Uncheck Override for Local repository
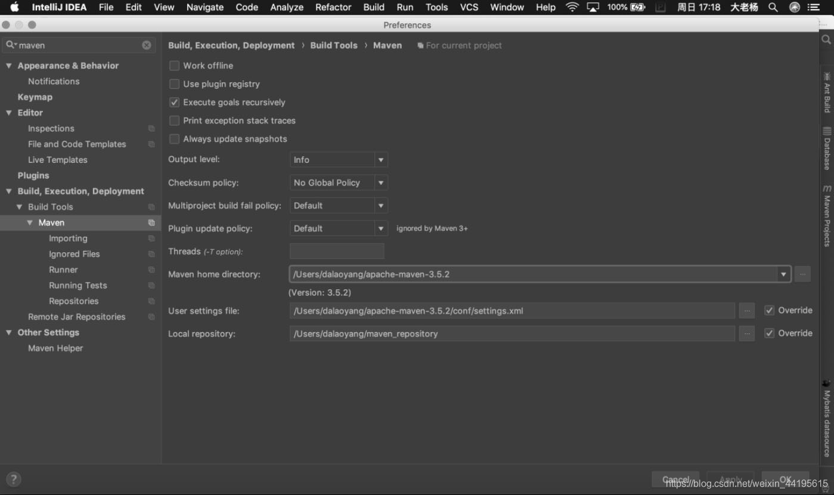Screen dimensions: 834x495 click(x=769, y=333)
